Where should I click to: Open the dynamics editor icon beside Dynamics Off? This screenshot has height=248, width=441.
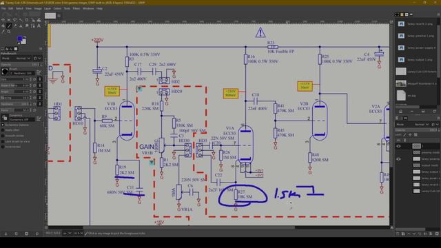tap(39, 118)
